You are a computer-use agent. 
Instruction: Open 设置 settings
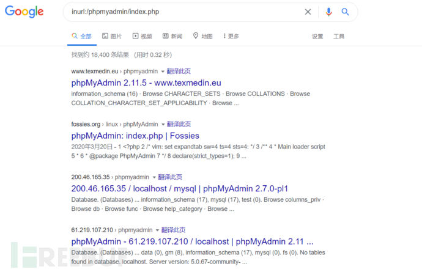(x=317, y=36)
